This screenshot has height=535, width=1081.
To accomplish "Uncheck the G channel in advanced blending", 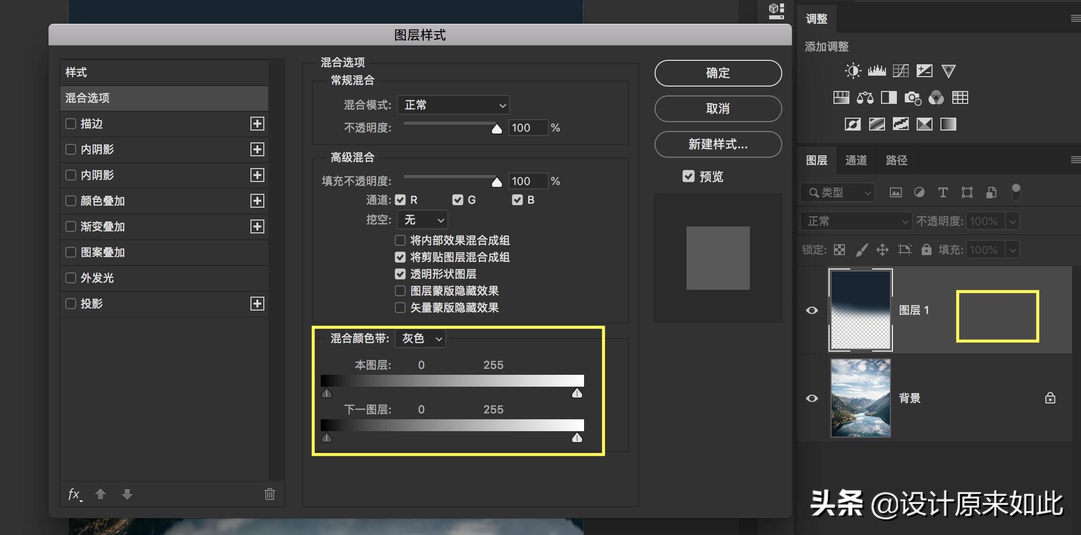I will [x=457, y=200].
